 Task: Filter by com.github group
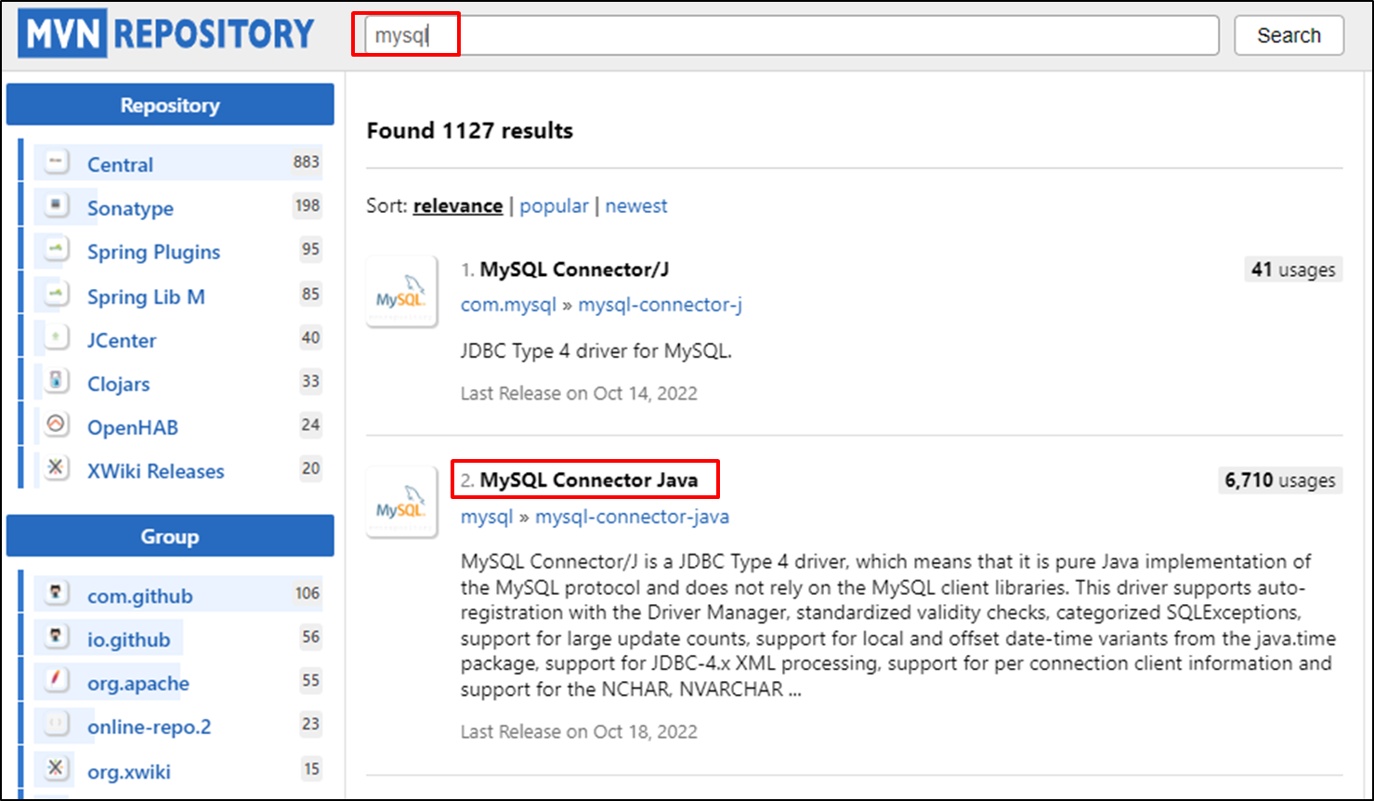140,596
